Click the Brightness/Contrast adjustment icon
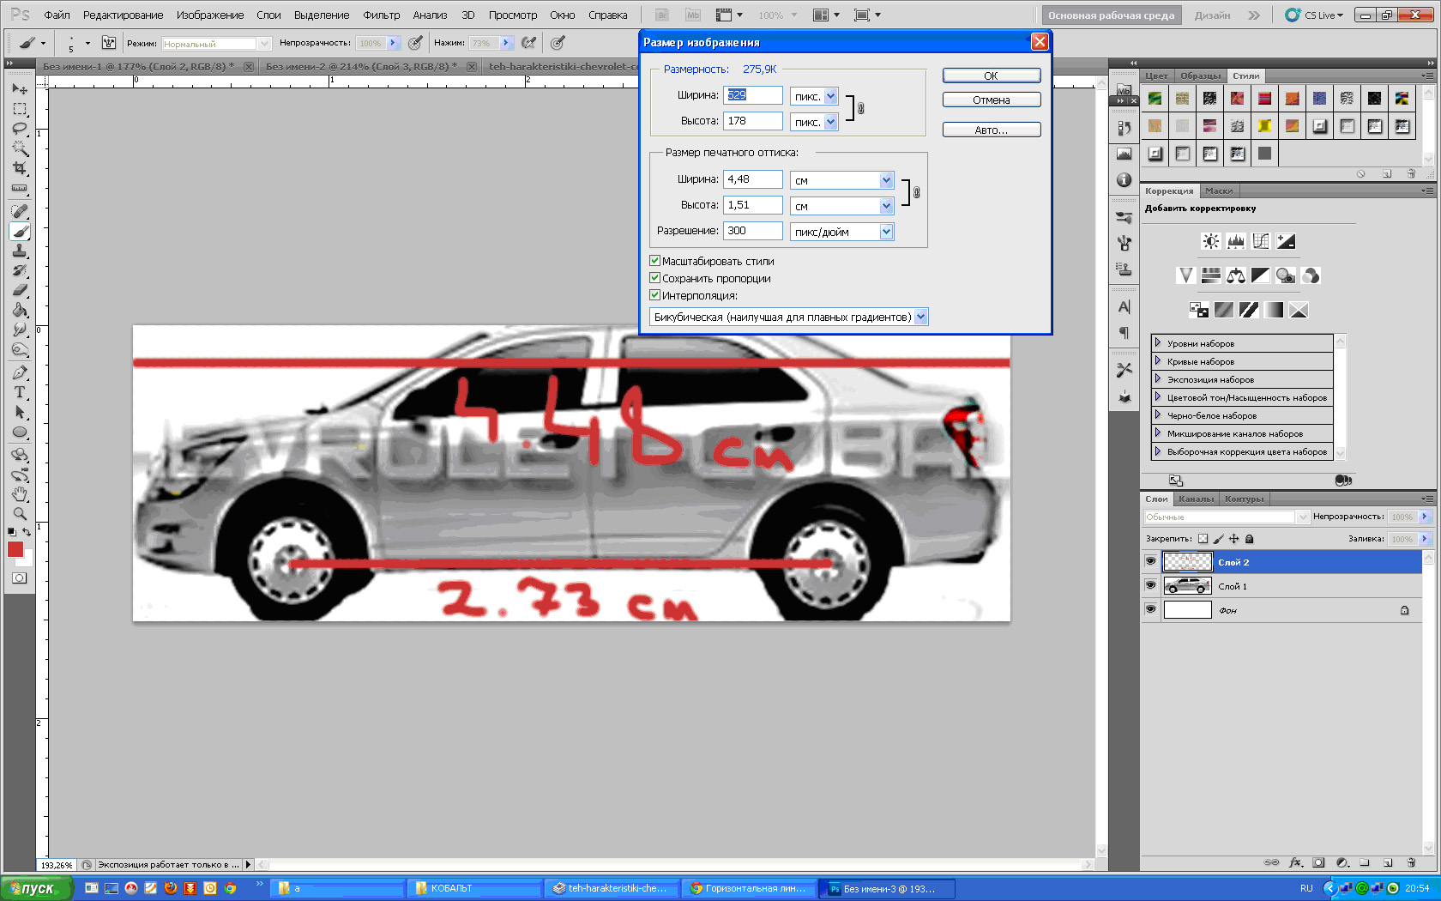 [x=1210, y=241]
